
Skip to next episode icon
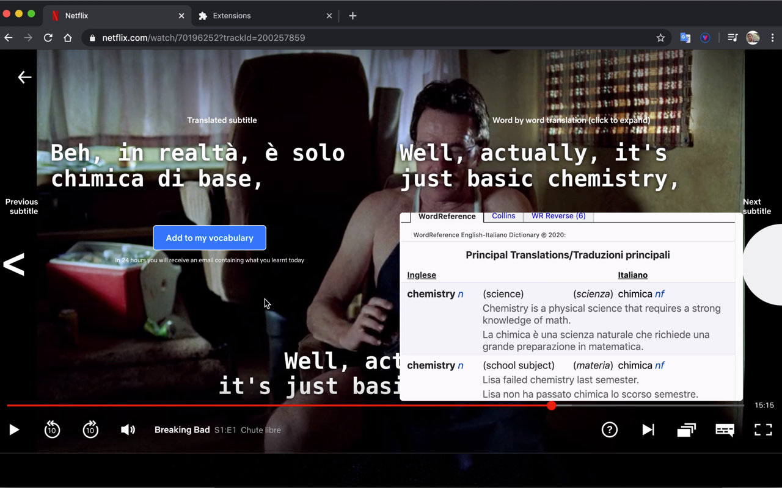click(x=648, y=430)
